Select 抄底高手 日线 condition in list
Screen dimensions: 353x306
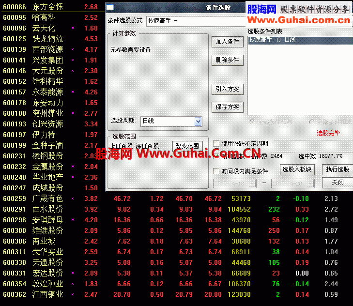click(x=300, y=40)
